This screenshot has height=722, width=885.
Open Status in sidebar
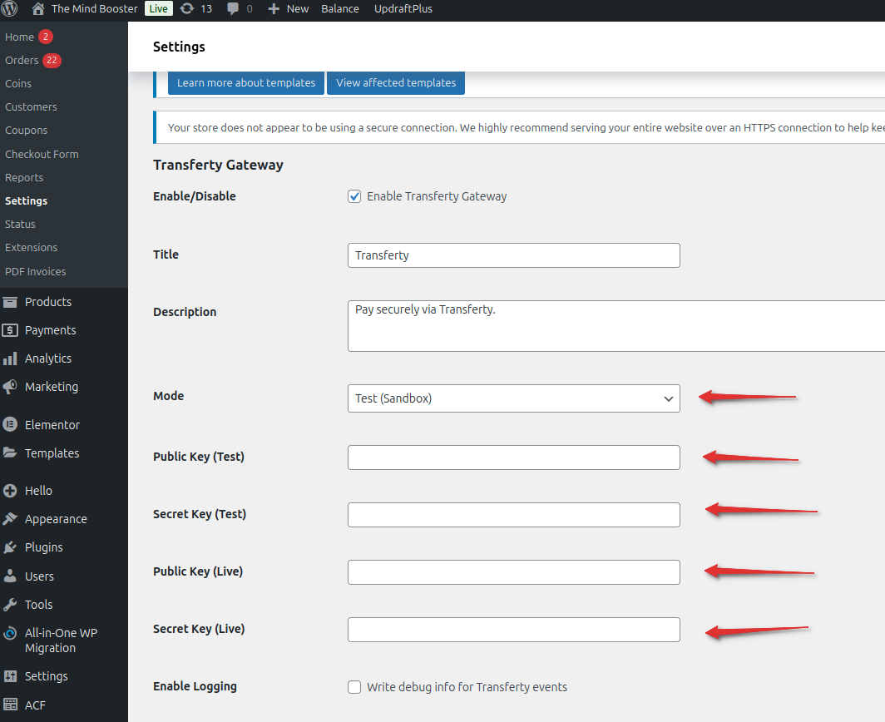pos(20,224)
